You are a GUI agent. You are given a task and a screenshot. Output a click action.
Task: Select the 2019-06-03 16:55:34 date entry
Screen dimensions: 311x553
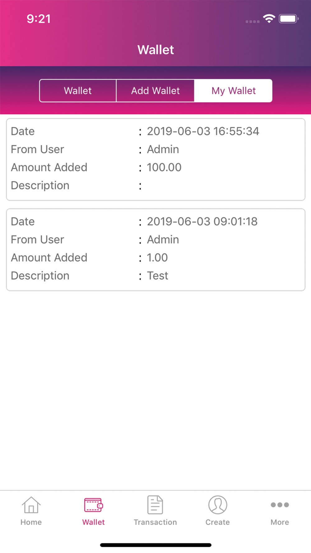pos(203,131)
